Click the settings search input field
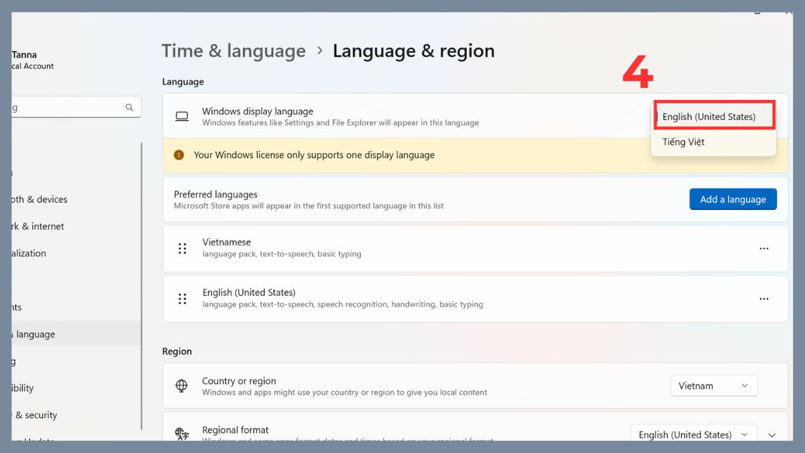 67,107
